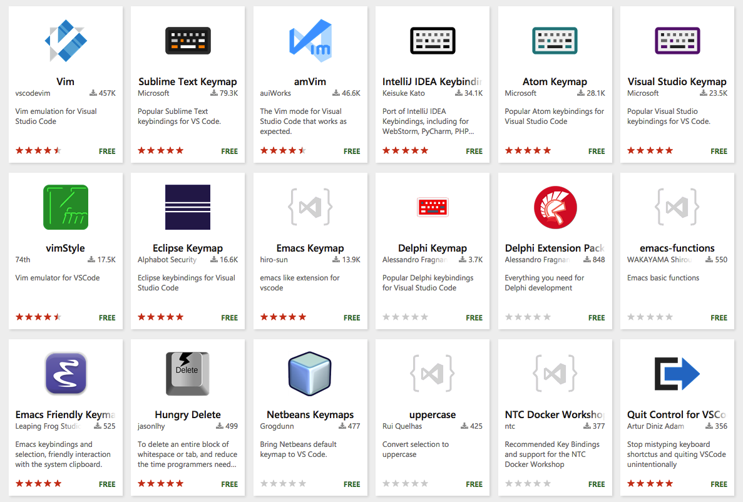743x502 pixels.
Task: Click publisher name vscodevim
Action: coord(33,93)
